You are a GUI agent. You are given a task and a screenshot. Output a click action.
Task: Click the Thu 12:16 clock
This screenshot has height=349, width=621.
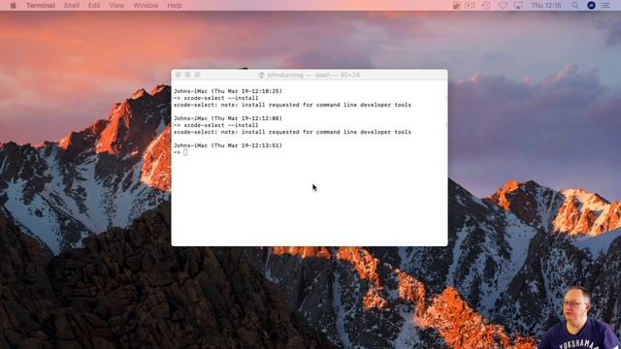[546, 6]
